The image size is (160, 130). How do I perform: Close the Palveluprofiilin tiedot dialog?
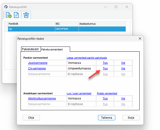[x=140, y=38]
